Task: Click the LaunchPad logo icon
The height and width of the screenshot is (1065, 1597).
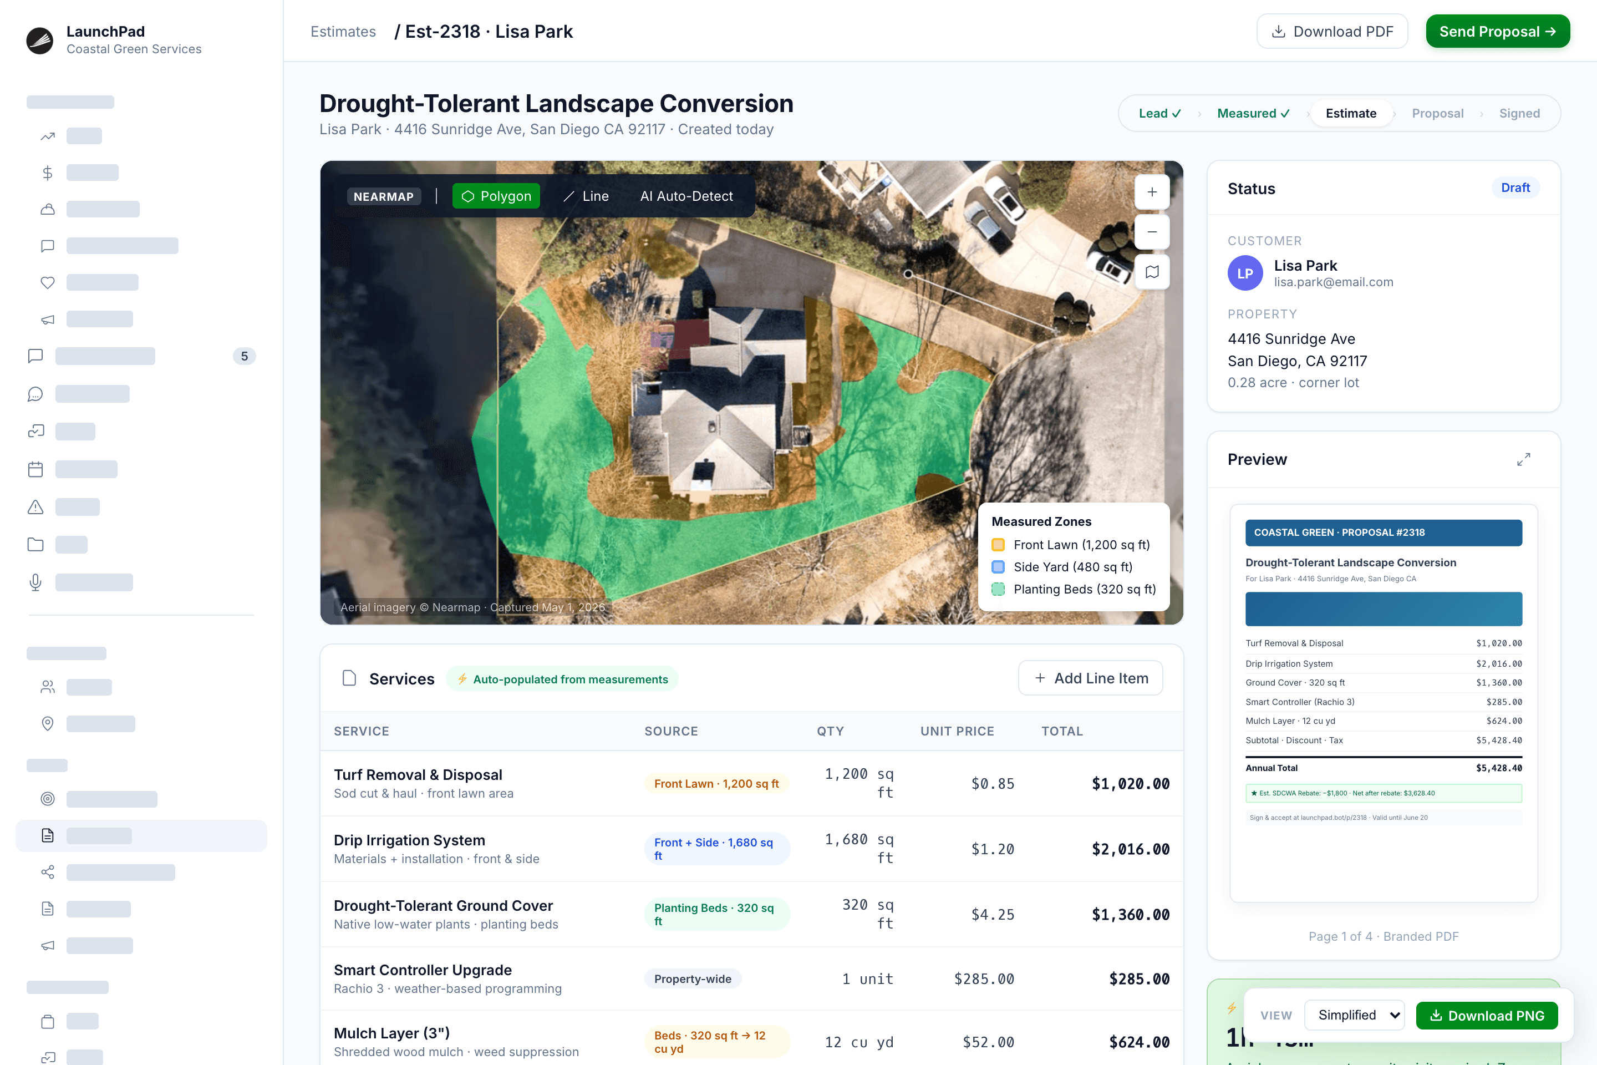Action: 40,40
